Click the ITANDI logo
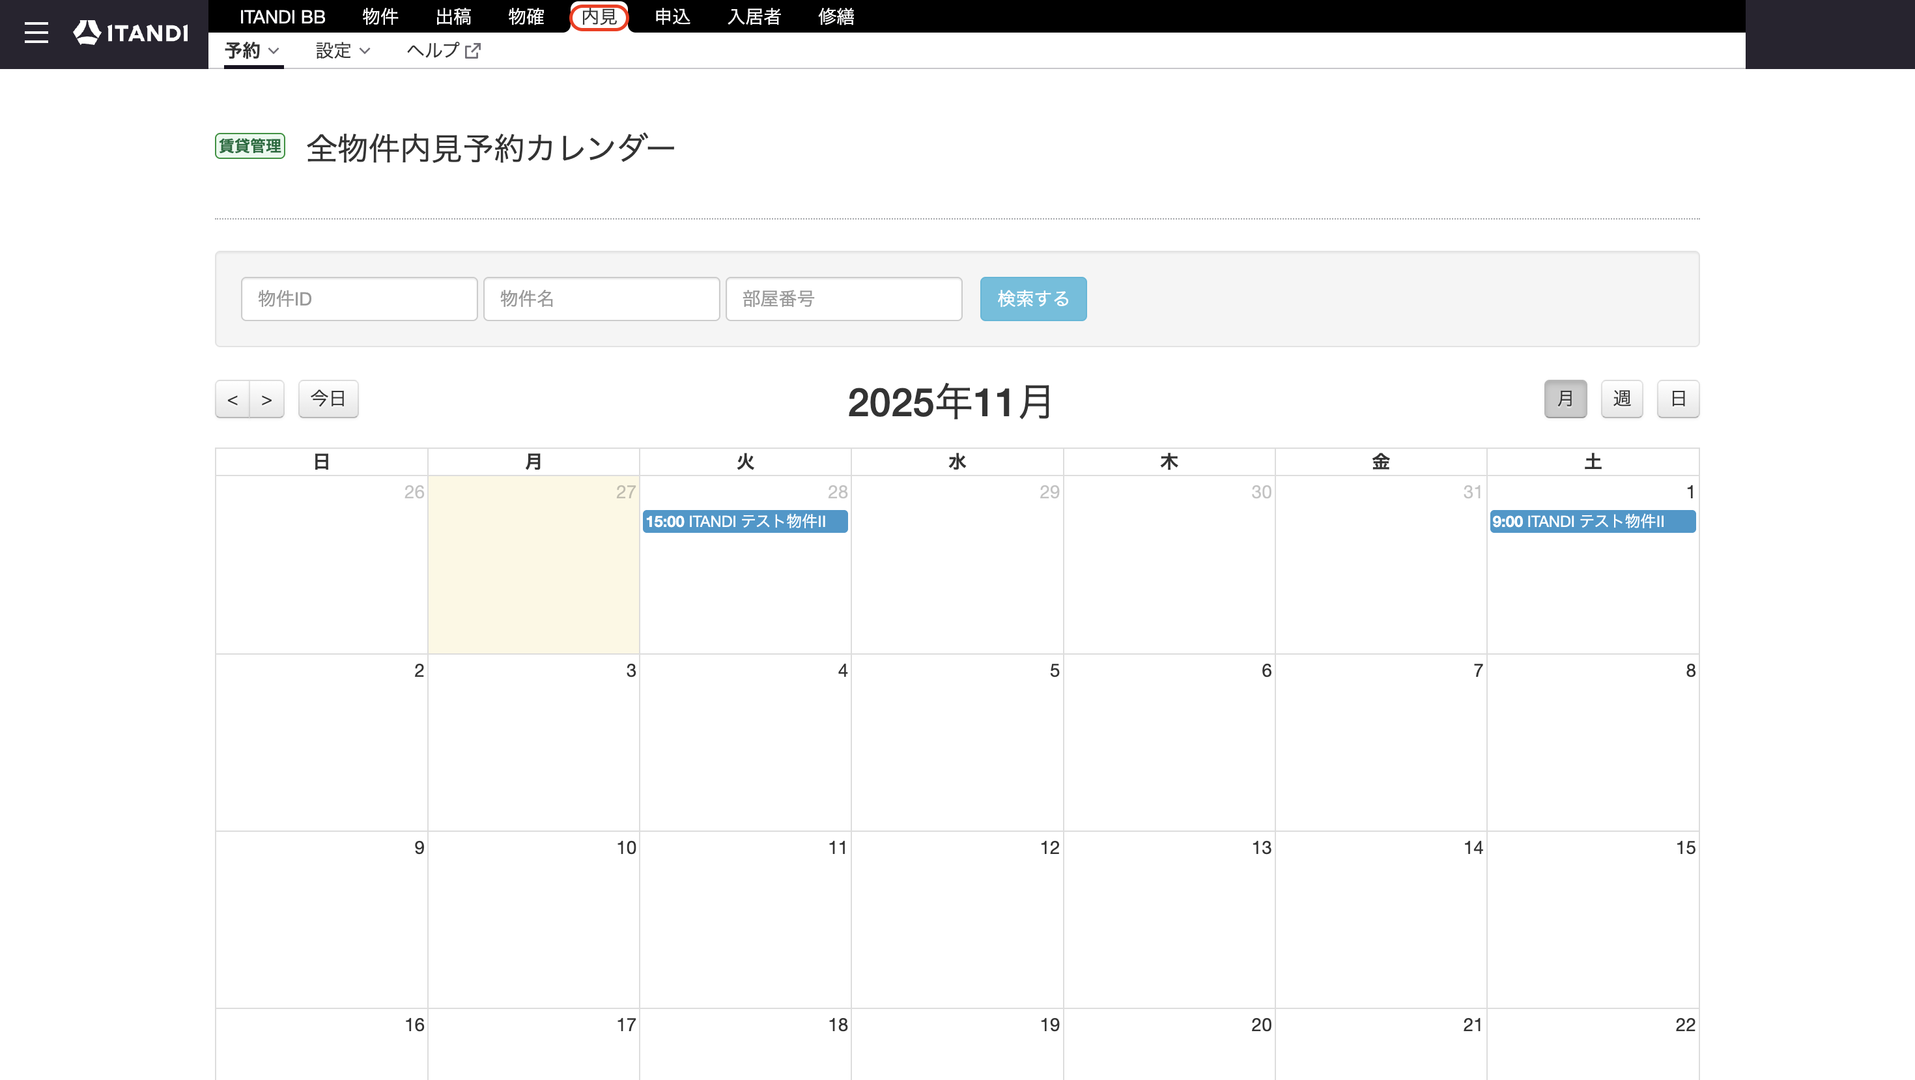Image resolution: width=1915 pixels, height=1080 pixels. click(x=131, y=33)
